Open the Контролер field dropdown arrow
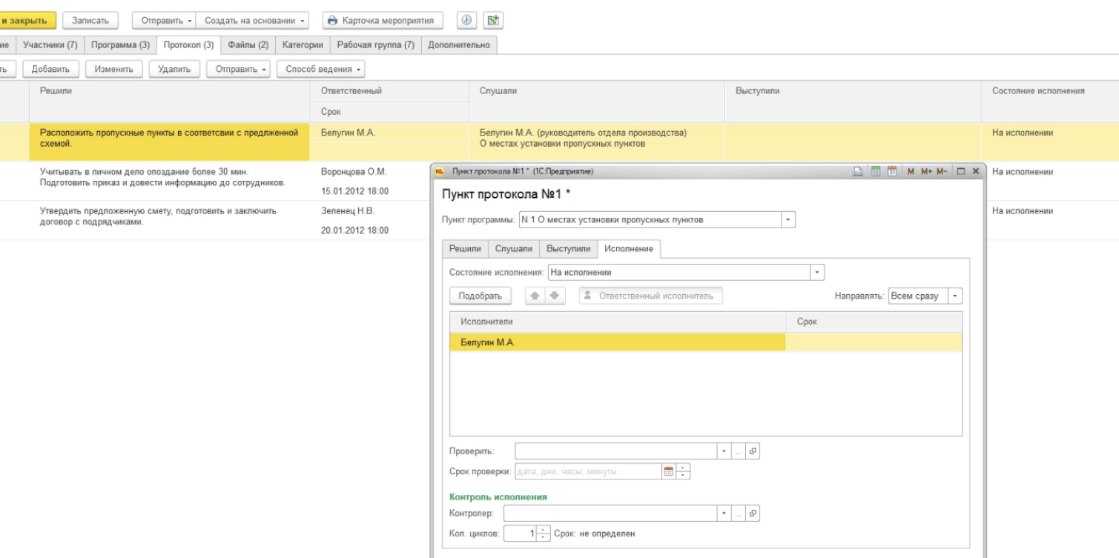 pos(724,513)
